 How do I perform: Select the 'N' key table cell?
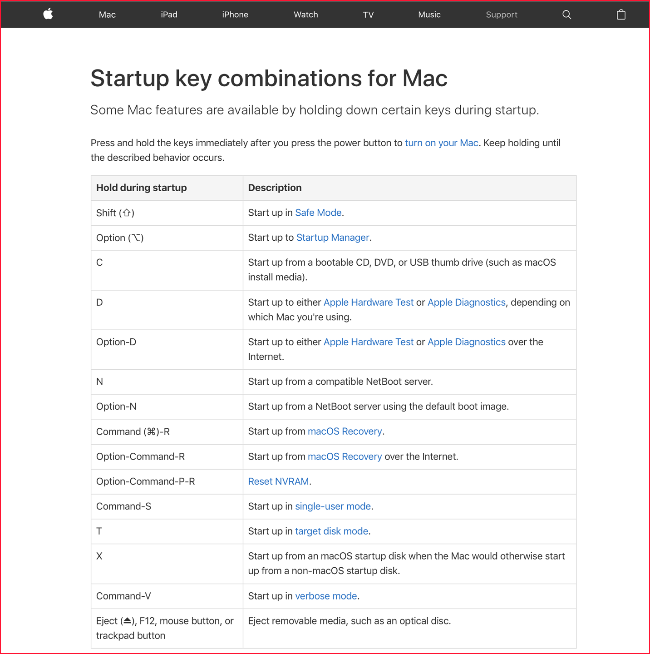[x=167, y=382]
